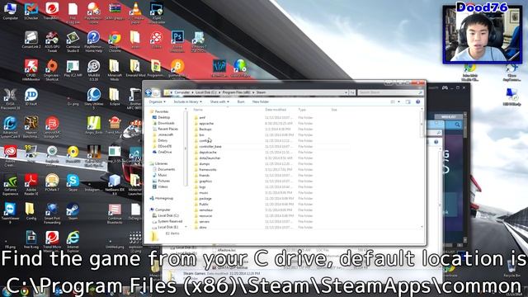The image size is (528, 297).
Task: Select the dota2launcher folder
Action: click(210, 158)
